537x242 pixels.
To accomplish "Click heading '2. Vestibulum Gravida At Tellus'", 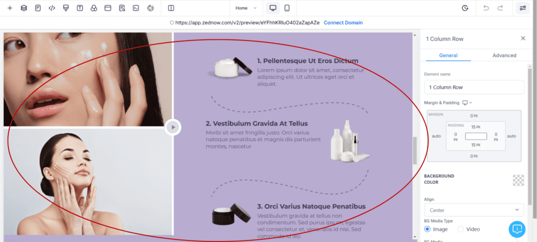I will (257, 123).
